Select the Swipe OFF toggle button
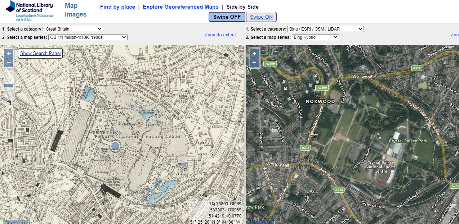The width and height of the screenshot is (459, 224). click(x=227, y=17)
